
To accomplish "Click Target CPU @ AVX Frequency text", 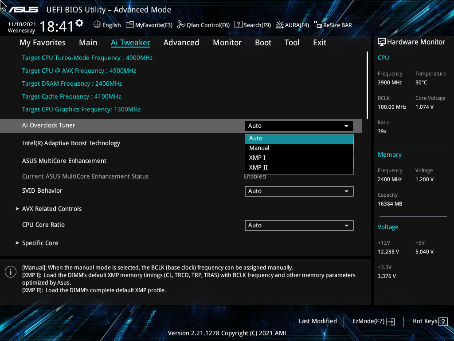I will click(79, 71).
